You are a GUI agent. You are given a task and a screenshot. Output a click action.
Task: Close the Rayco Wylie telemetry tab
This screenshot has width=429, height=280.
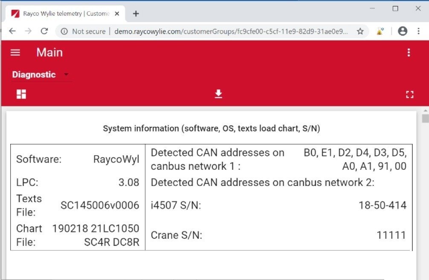118,14
